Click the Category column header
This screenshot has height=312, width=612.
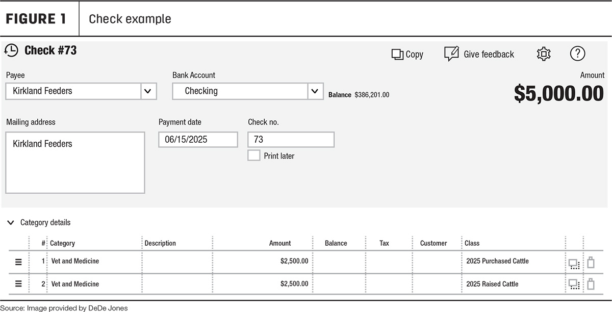(x=62, y=243)
